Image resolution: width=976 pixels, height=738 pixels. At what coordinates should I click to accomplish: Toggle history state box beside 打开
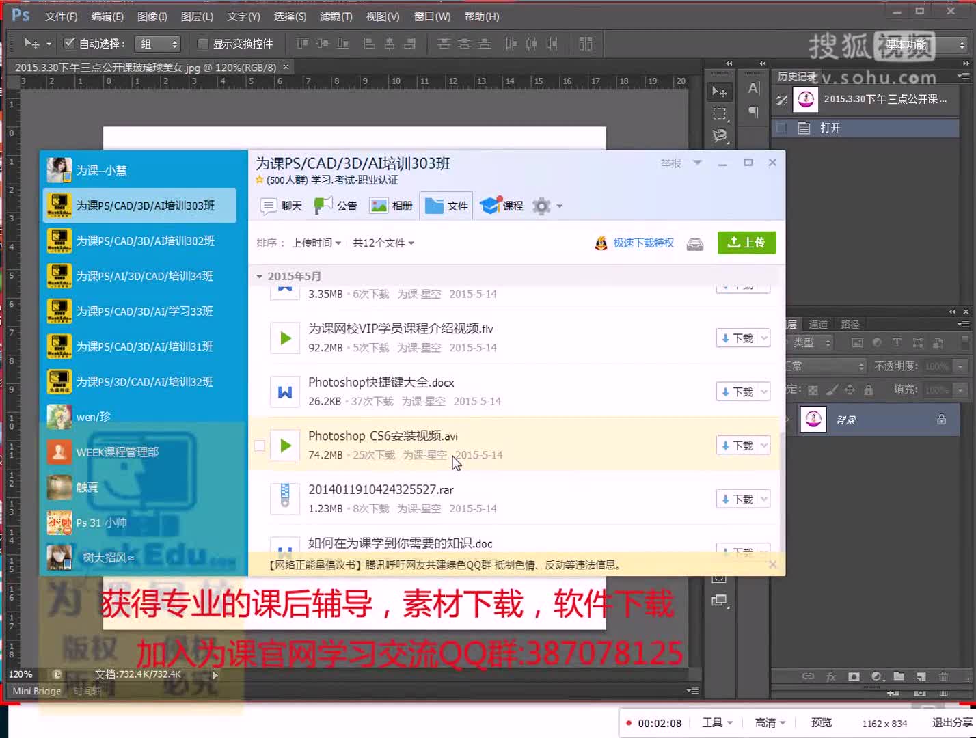[x=782, y=128]
